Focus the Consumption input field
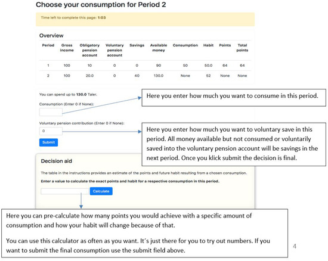328x261 pixels. click(51, 112)
